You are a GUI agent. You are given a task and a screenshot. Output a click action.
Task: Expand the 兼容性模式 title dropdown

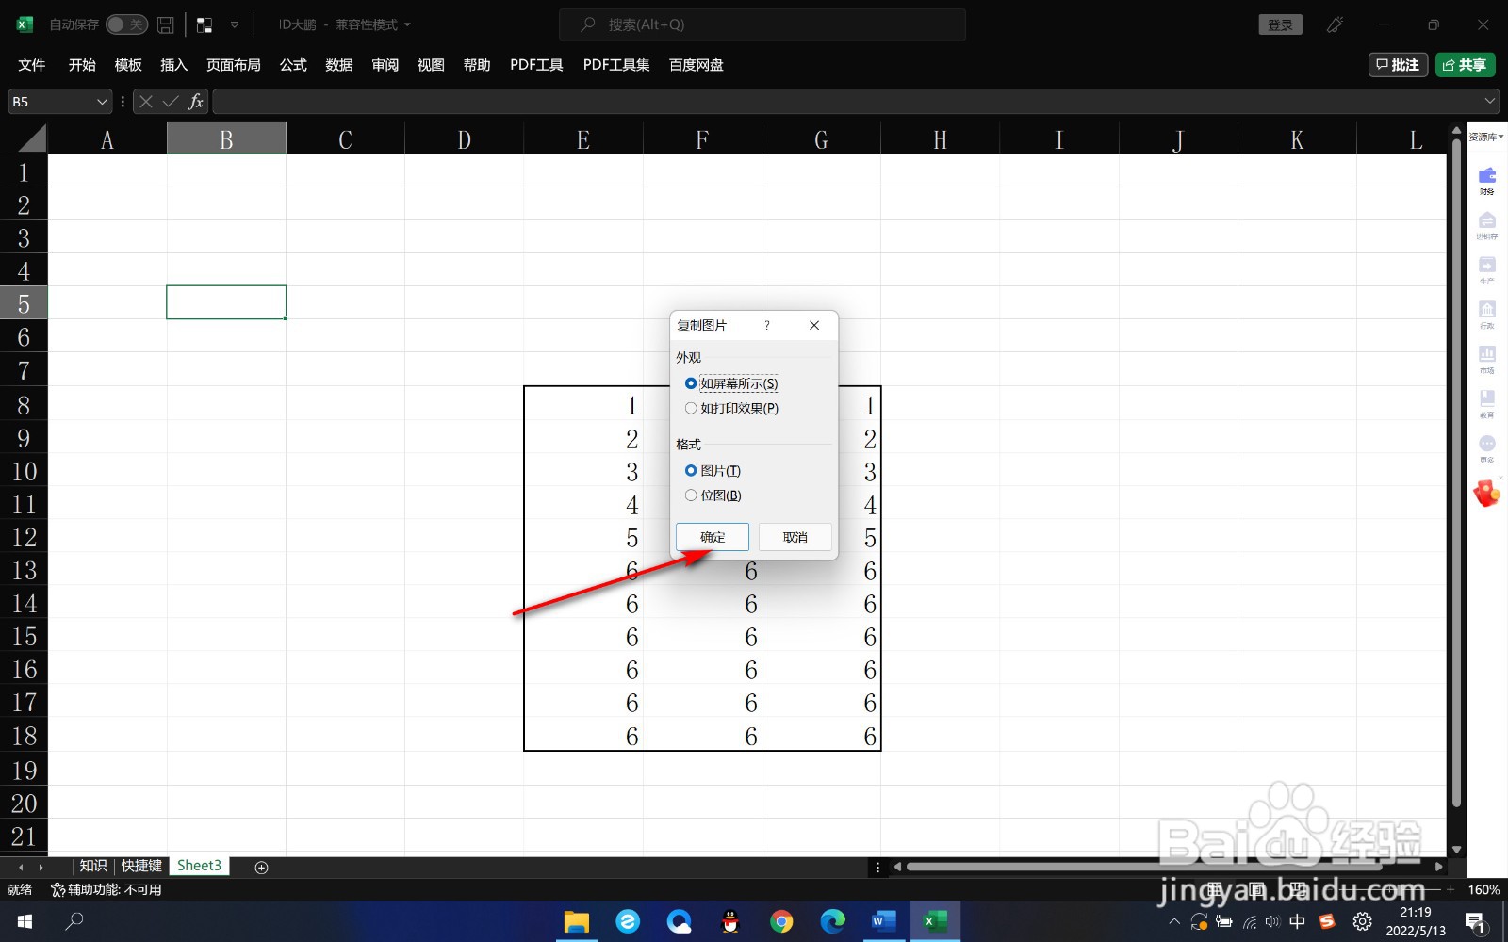point(407,24)
